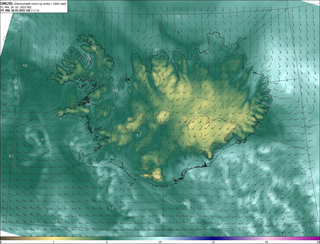Click the 5.7 value label
The image size is (320, 244).
pos(139,135)
